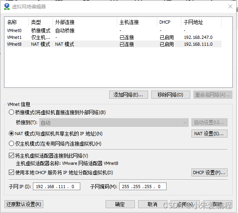Click the 主机连接 column header

pos(137,22)
